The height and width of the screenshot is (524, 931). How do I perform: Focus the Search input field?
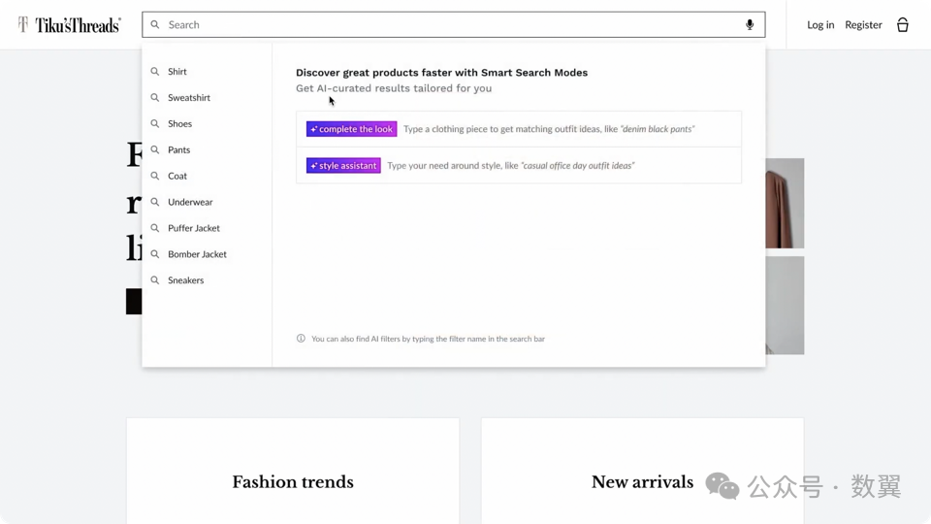point(446,25)
